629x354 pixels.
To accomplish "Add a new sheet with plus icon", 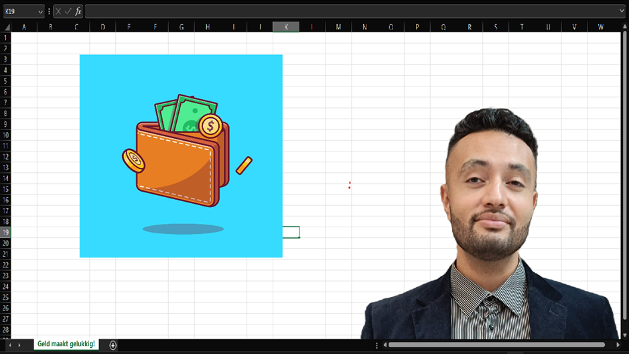I will (x=113, y=345).
